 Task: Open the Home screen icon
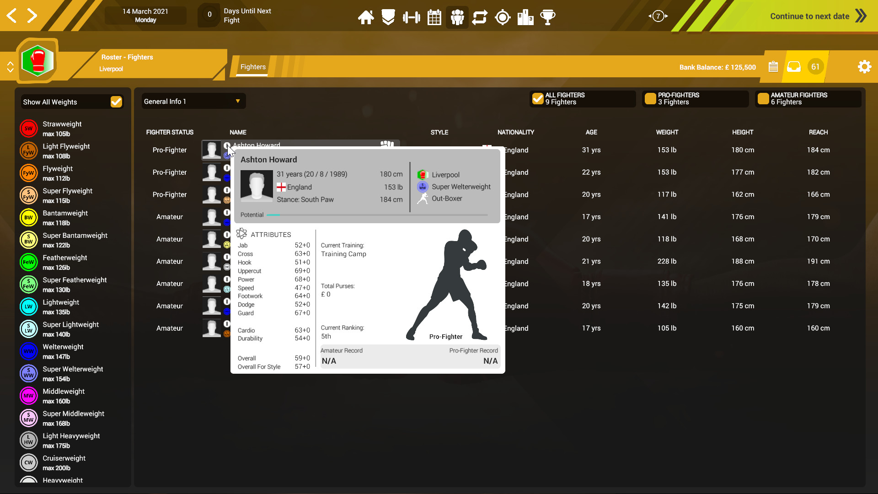coord(366,17)
